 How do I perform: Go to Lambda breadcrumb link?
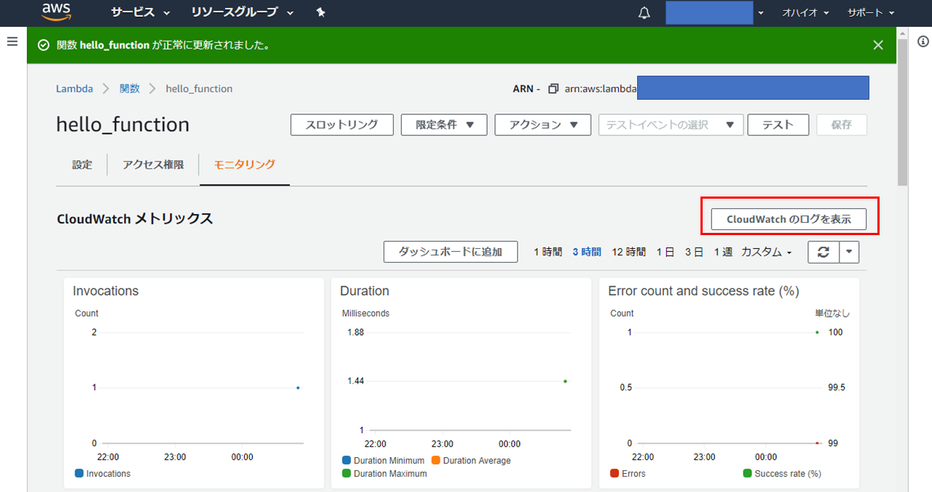(x=74, y=89)
